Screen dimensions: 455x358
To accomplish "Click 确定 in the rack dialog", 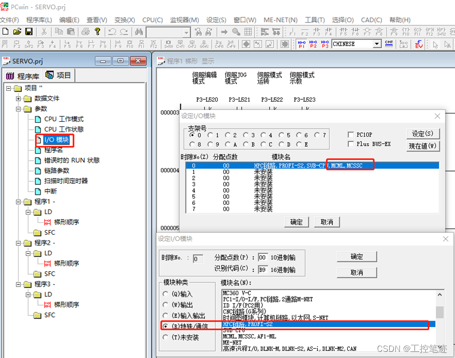I will (x=296, y=222).
